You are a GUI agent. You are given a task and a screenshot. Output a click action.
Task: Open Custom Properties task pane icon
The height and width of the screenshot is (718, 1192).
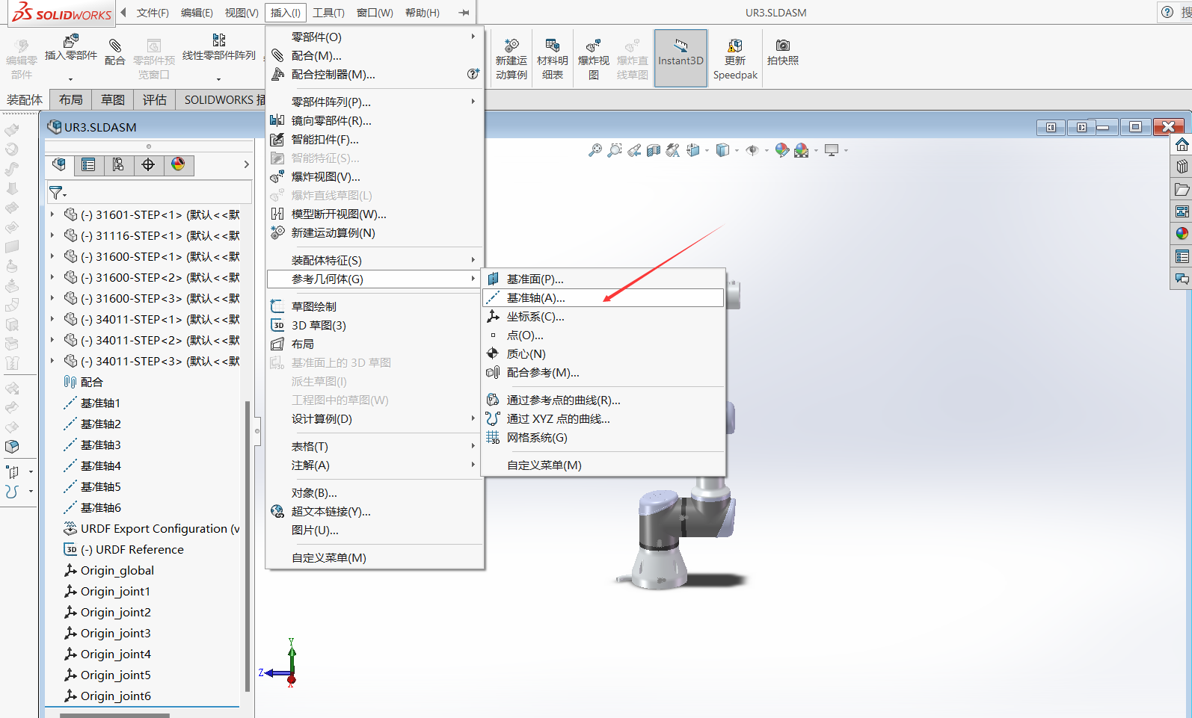coord(1182,256)
